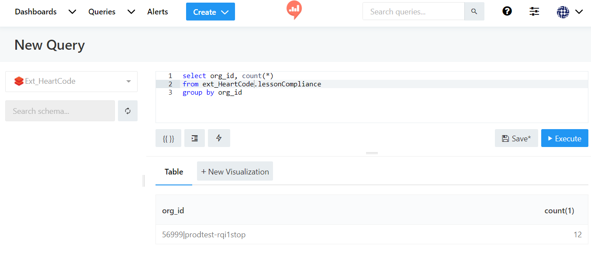Click the Search schema field
Image resolution: width=591 pixels, height=253 pixels.
(60, 111)
